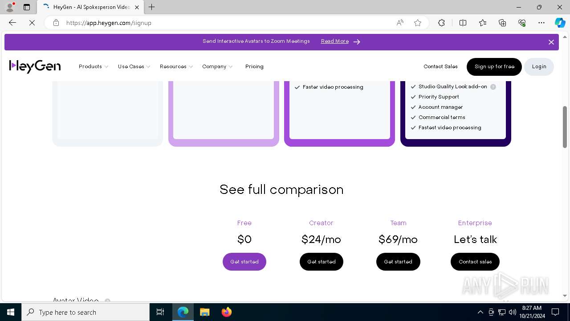Expand the Products menu
This screenshot has height=321, width=570.
pyautogui.click(x=93, y=66)
